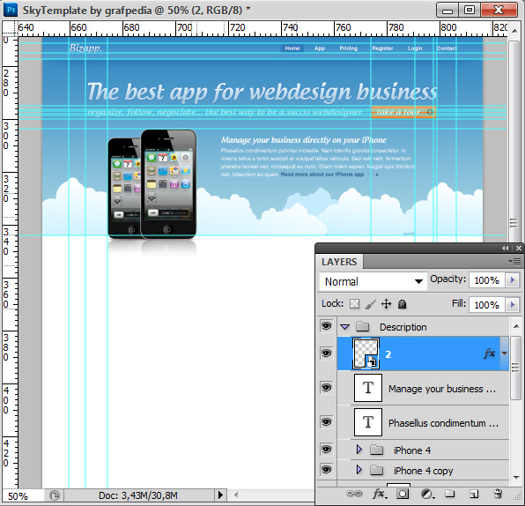Click the Description group folder icon

[x=363, y=326]
